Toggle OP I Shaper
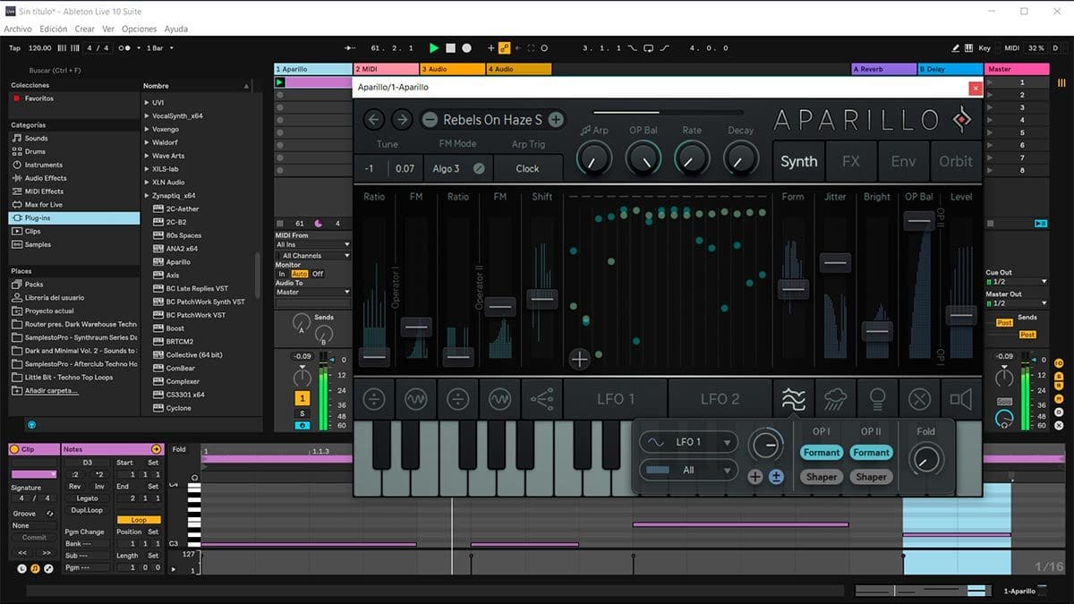 pos(821,477)
